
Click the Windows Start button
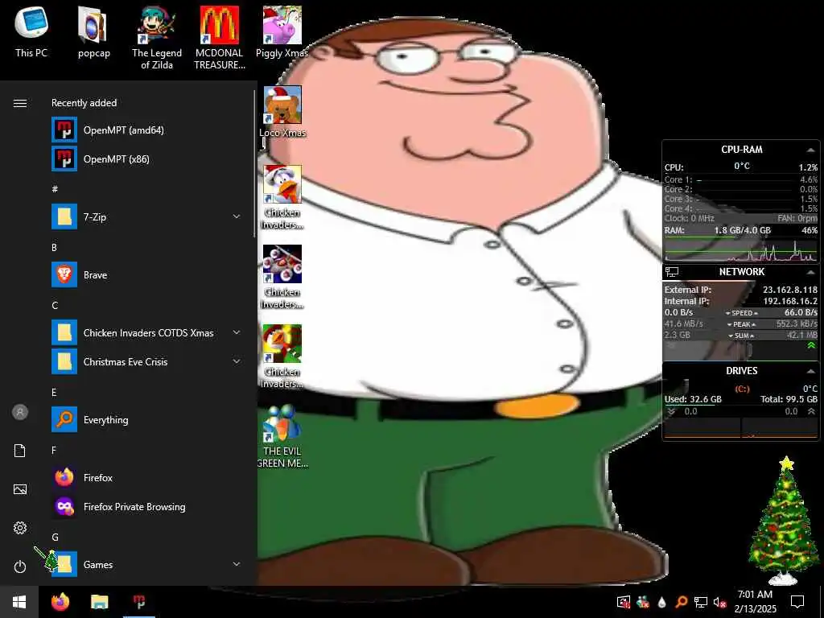click(x=19, y=602)
